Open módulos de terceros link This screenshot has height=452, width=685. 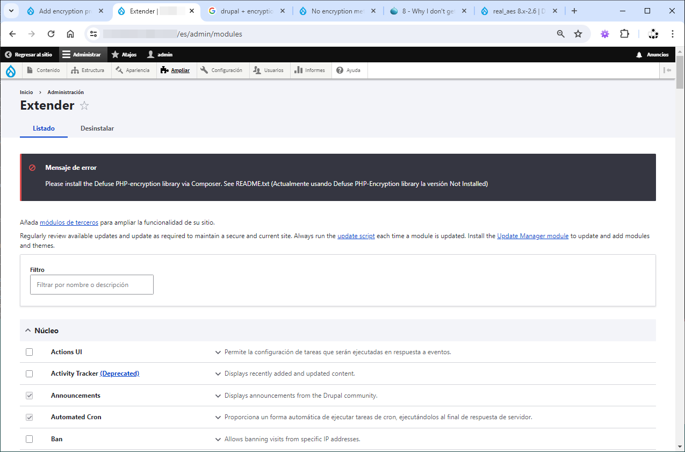tap(69, 223)
